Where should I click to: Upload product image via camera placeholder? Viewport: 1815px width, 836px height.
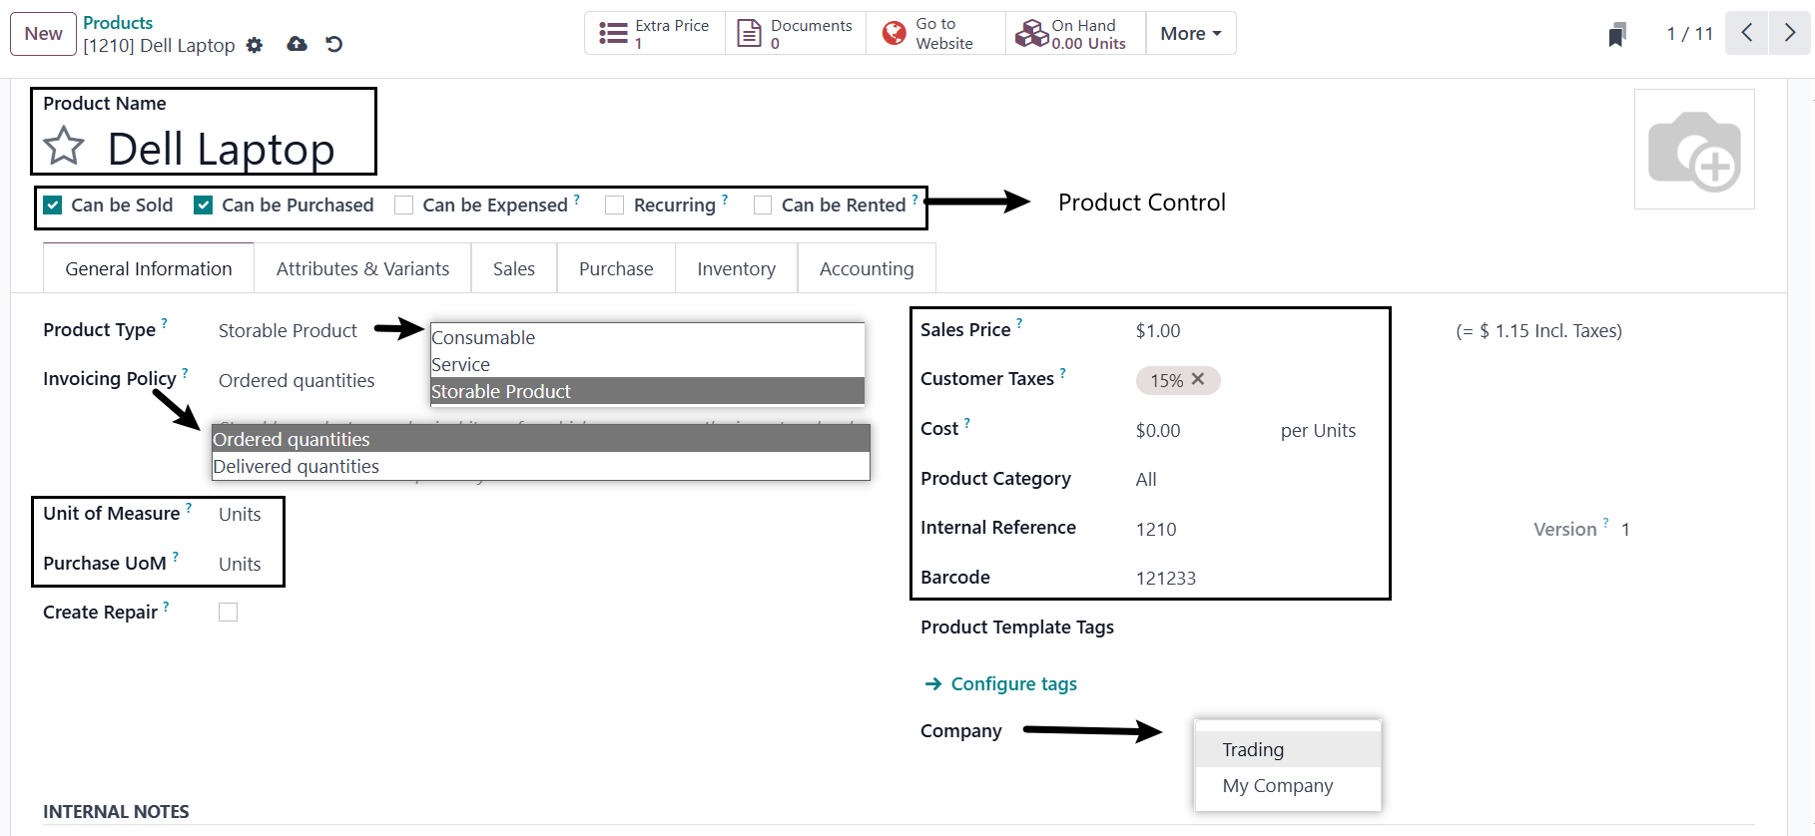[1694, 150]
